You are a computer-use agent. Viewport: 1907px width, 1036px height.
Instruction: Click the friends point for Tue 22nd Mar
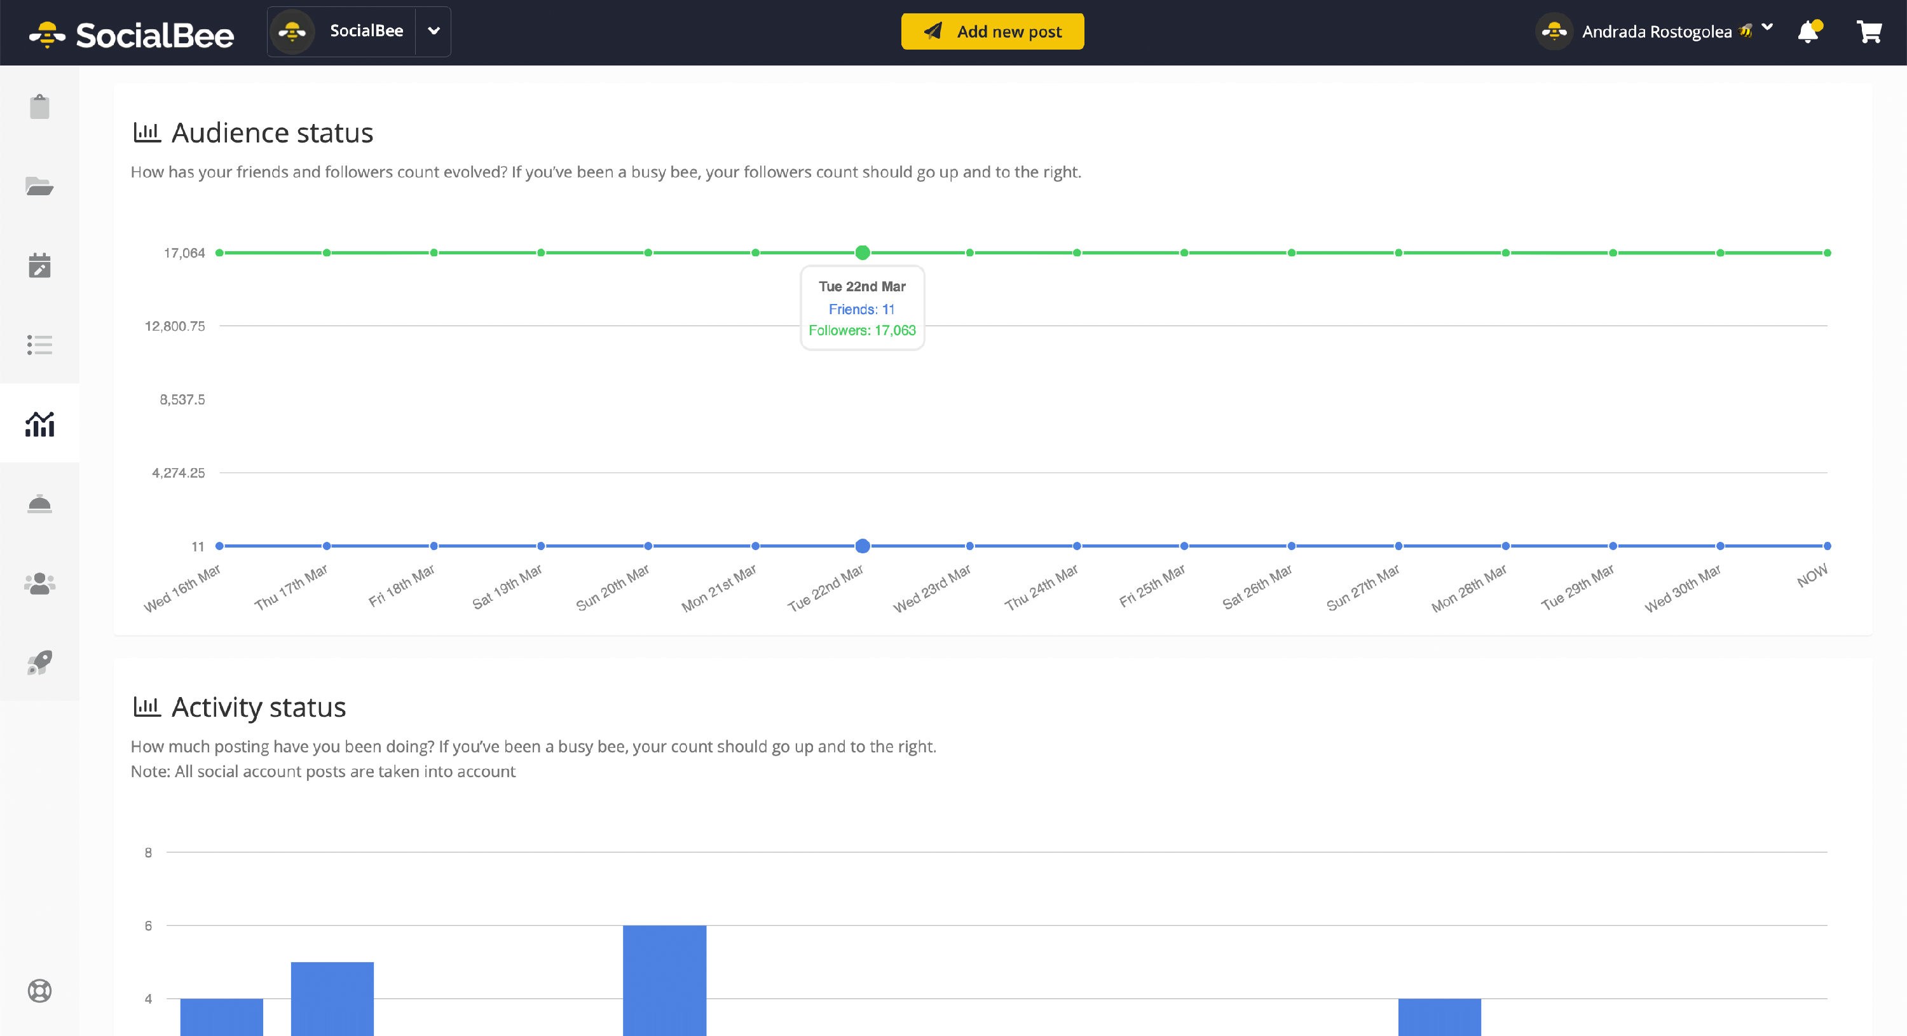[863, 546]
